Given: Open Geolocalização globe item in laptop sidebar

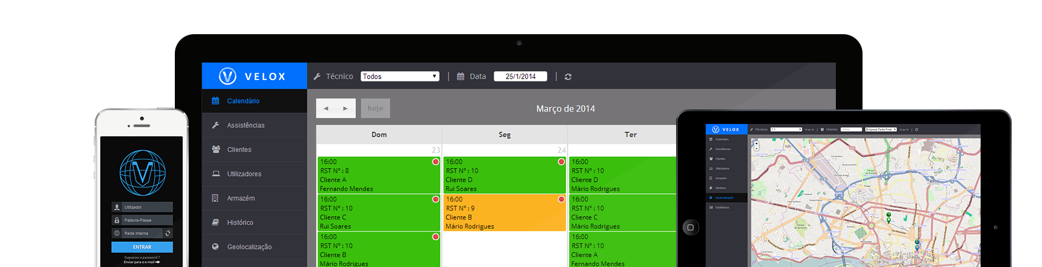Looking at the screenshot, I should (255, 247).
